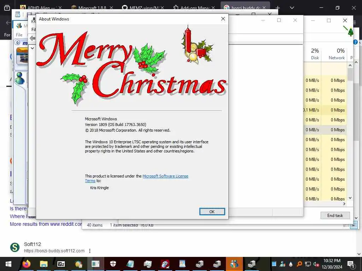This screenshot has height=271, width=362.
Task: Click the muted volume tray icon
Action: [x=316, y=264]
